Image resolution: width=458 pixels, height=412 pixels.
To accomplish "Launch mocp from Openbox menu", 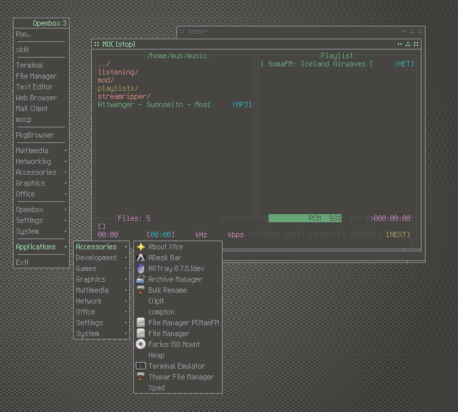I will pos(41,119).
